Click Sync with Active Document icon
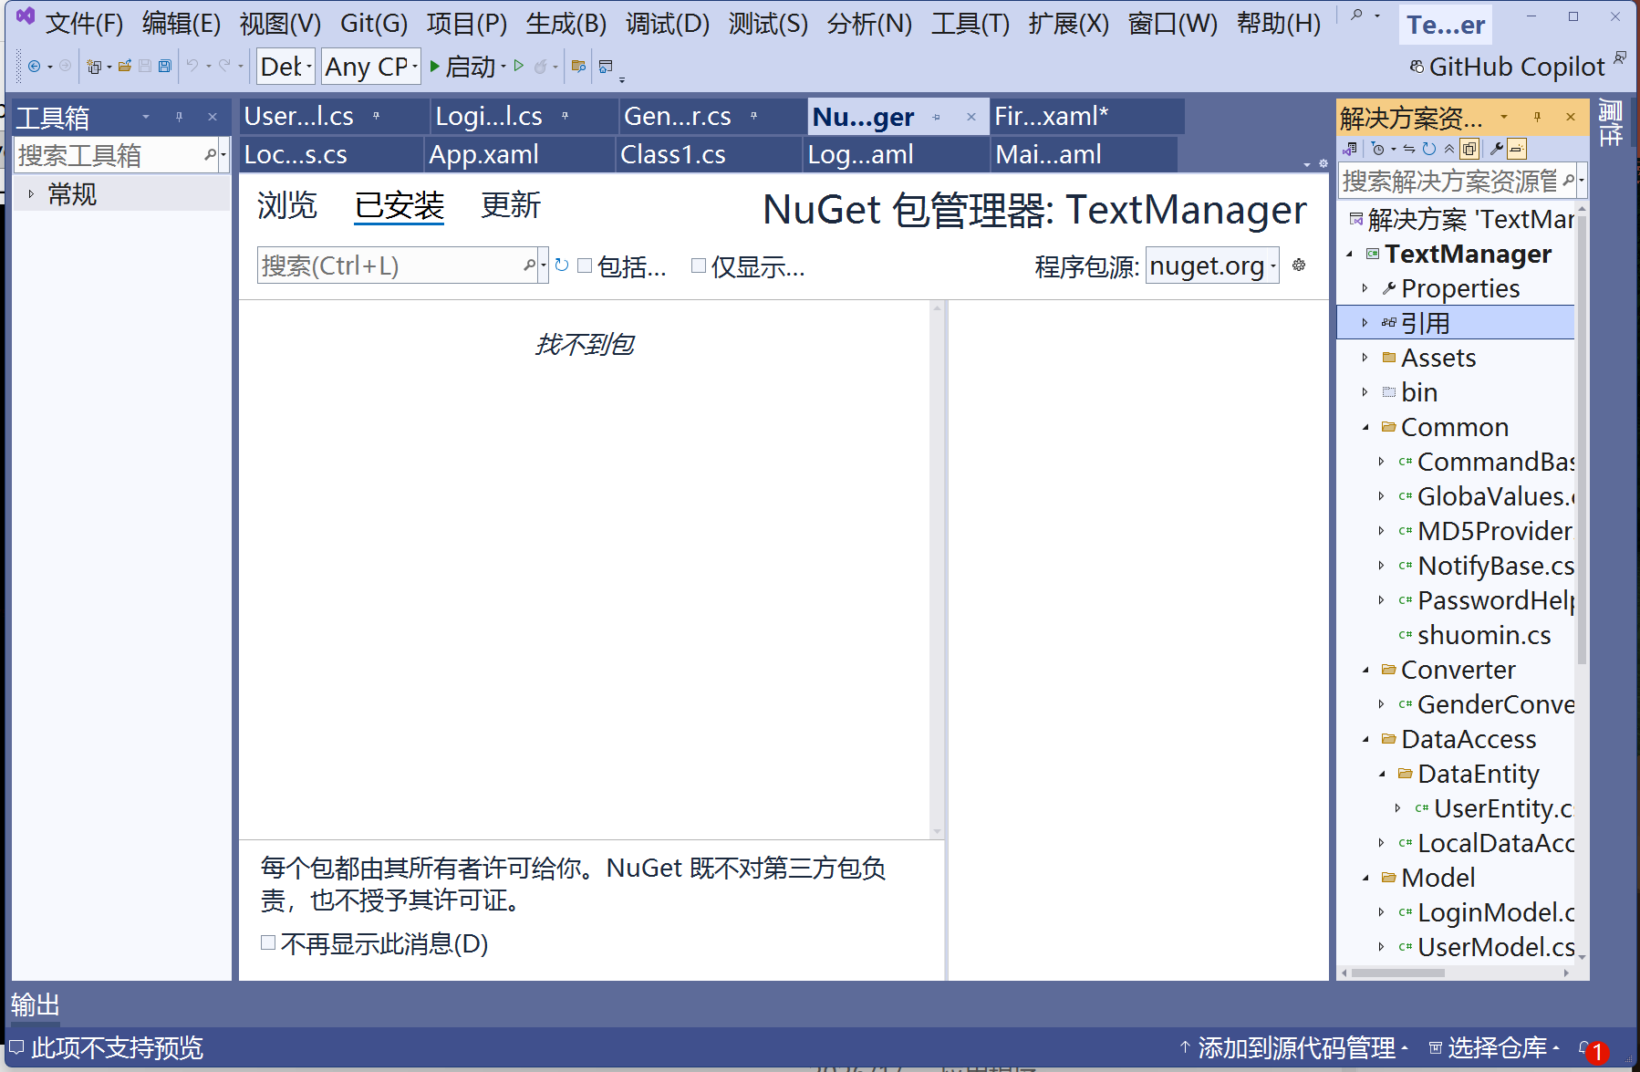Viewport: 1640px width, 1072px height. coord(1409,149)
